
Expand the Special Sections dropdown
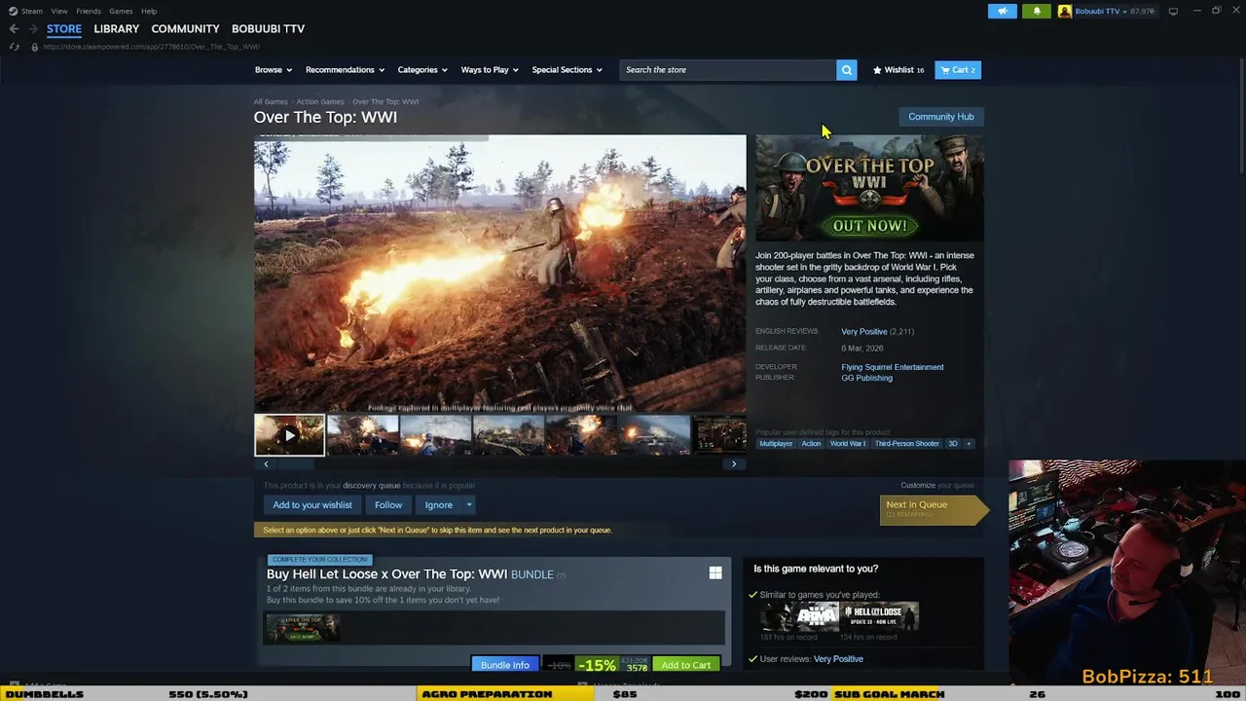coord(567,70)
